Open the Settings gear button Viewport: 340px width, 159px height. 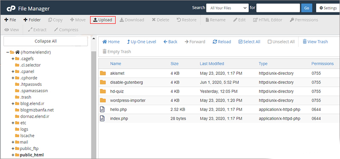click(x=328, y=8)
